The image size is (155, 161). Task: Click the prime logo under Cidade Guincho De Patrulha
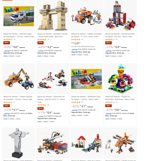[6, 114]
